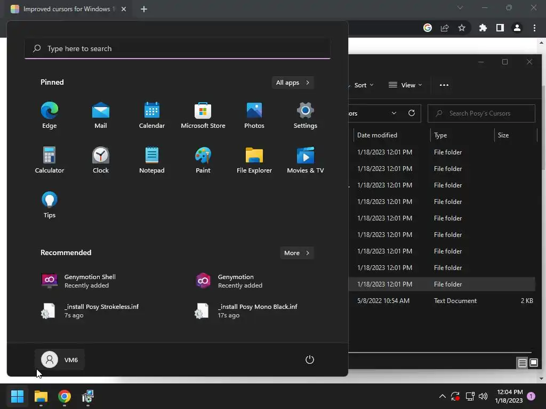Open More recommended items

point(296,253)
